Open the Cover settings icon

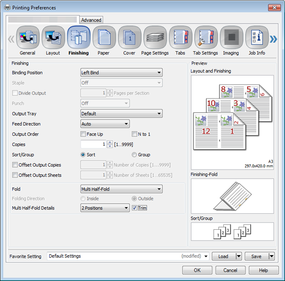coord(130,37)
